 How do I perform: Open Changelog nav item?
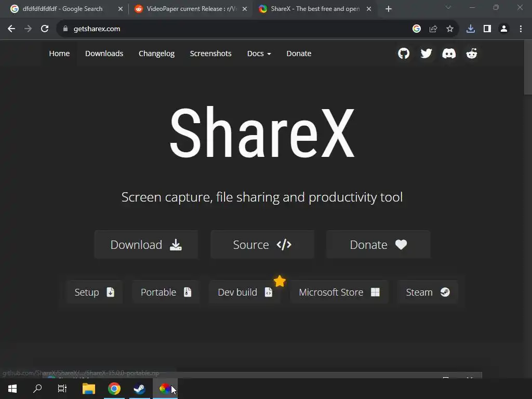point(156,54)
